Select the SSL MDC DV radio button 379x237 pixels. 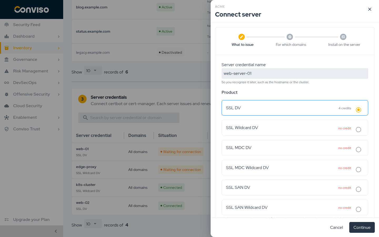pyautogui.click(x=358, y=150)
